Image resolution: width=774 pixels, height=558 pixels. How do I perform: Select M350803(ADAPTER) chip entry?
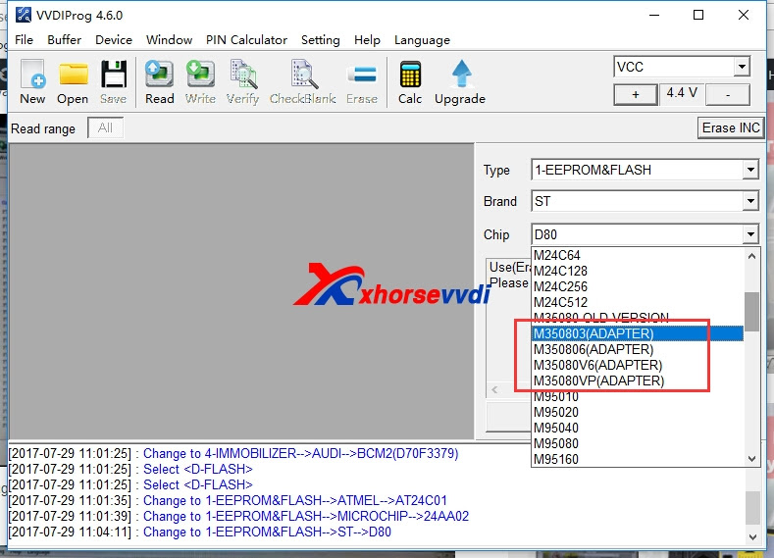click(x=638, y=333)
